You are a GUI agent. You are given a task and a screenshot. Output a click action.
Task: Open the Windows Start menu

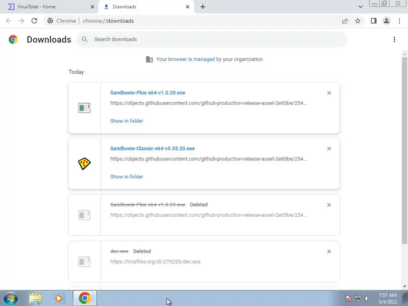[x=11, y=298]
